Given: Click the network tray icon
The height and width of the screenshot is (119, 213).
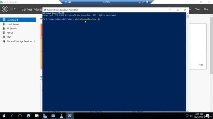Looking at the screenshot, I should tap(187, 116).
